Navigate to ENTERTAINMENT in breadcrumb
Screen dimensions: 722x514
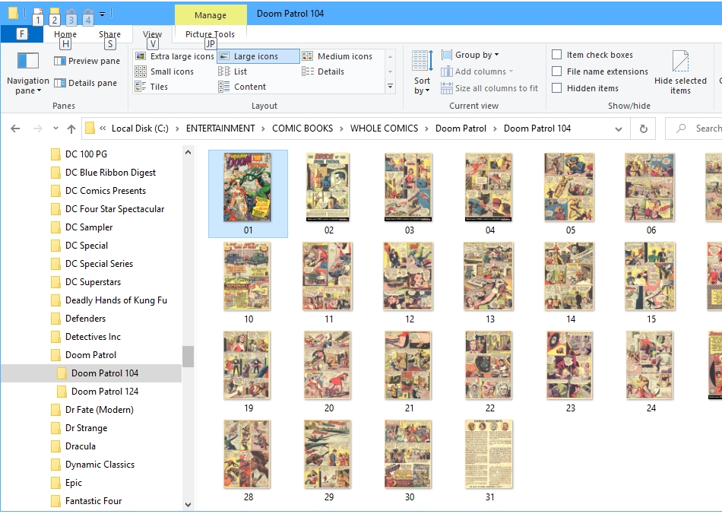pos(220,128)
